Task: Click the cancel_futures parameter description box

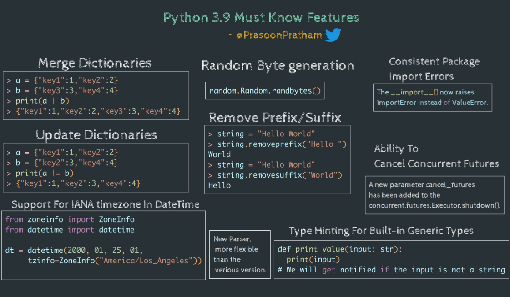Action: click(434, 195)
